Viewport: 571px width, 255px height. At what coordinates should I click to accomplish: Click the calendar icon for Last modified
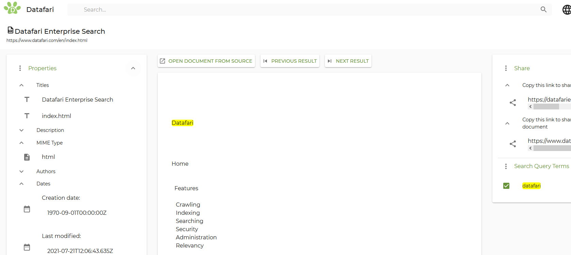click(x=27, y=247)
